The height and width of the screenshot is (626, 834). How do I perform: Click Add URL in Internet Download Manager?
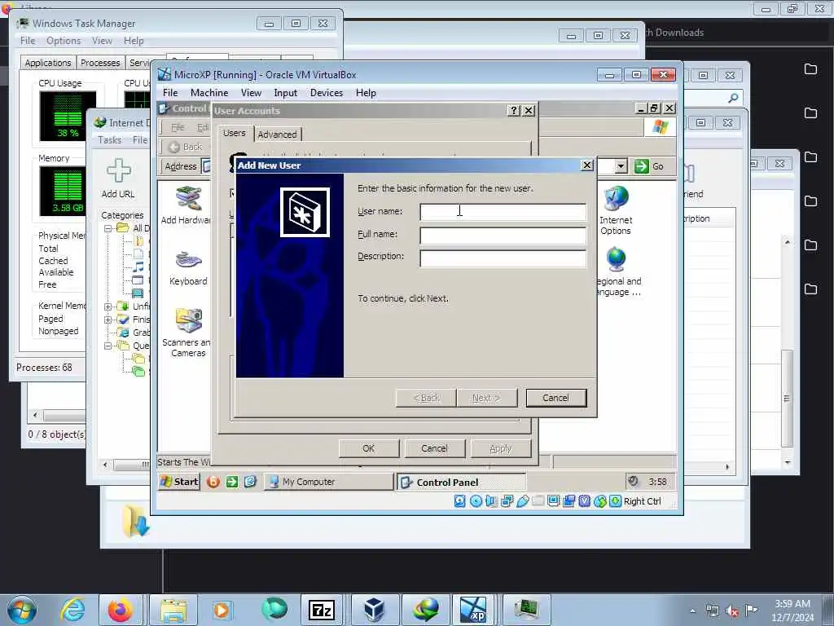[118, 179]
